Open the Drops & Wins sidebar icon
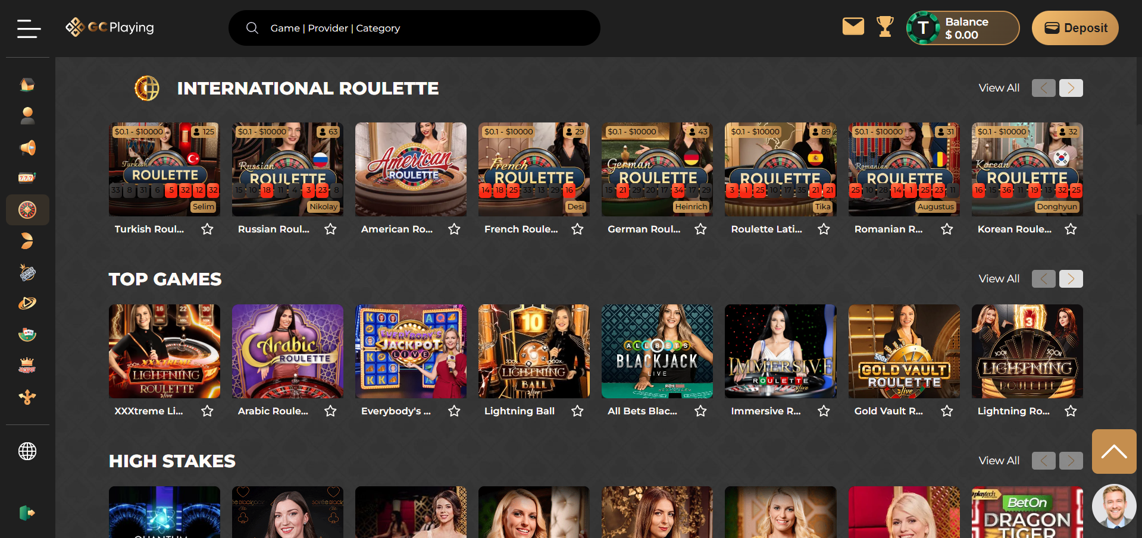This screenshot has width=1142, height=538. (27, 273)
